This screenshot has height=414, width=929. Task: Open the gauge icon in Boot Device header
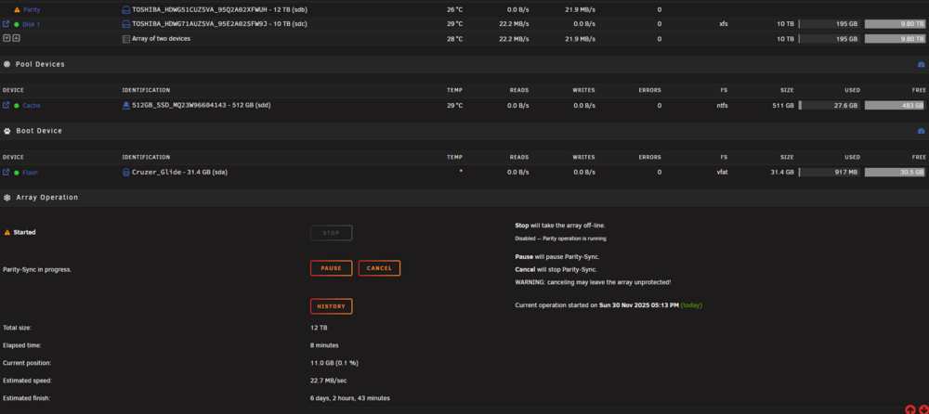pos(922,131)
